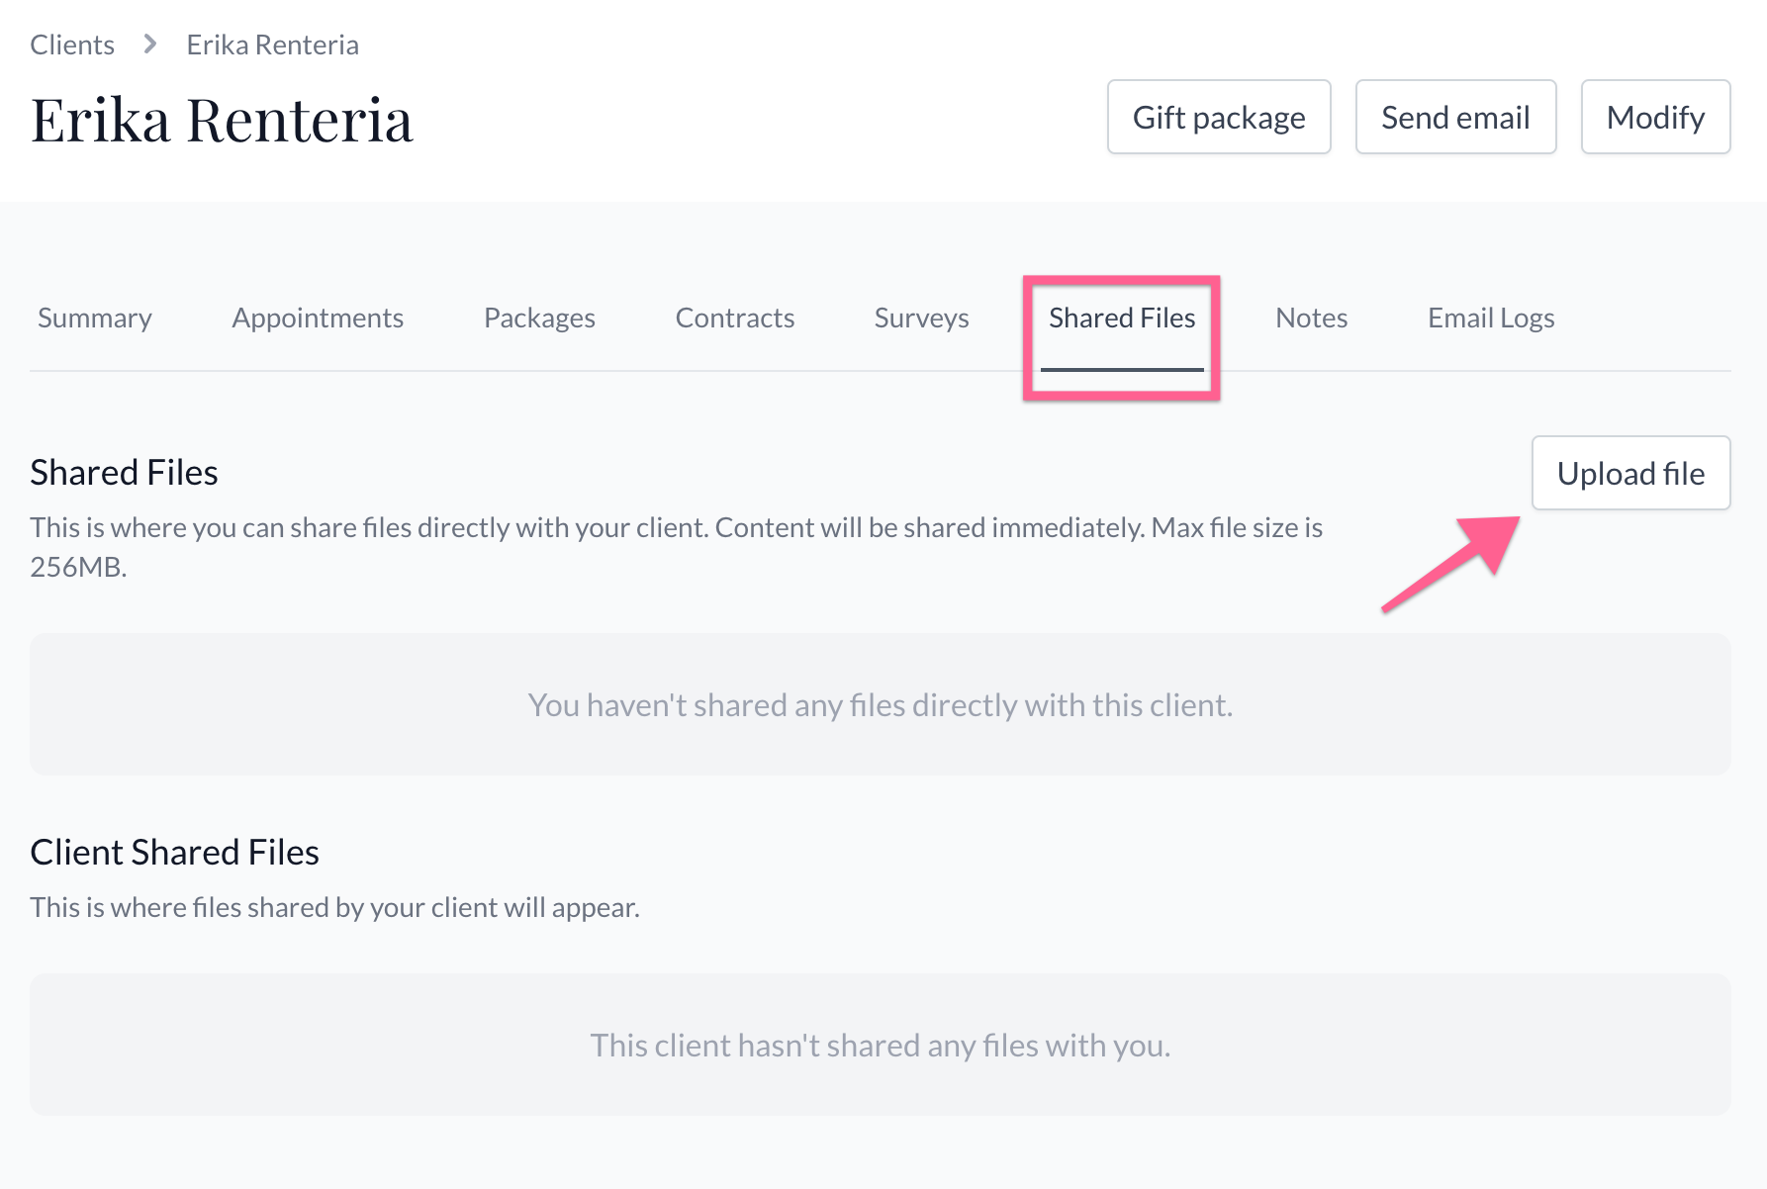Show the Email Logs tab
The height and width of the screenshot is (1189, 1767).
click(1490, 318)
